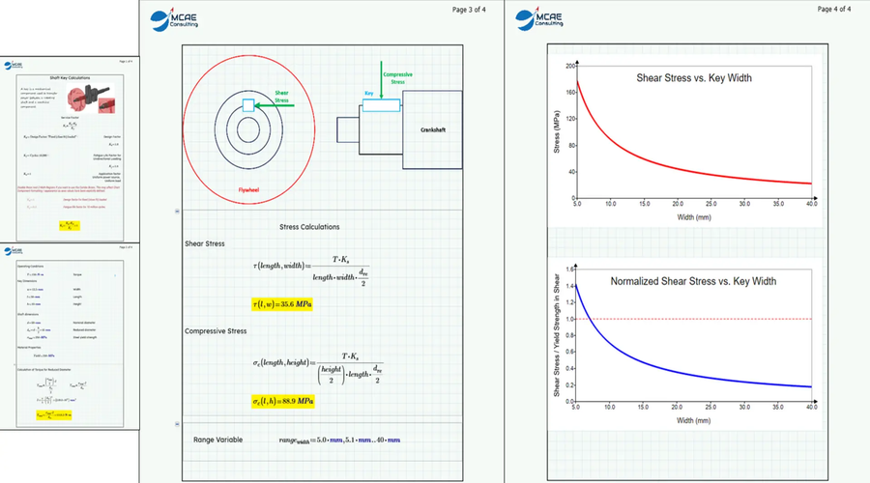Select the highlighted shear stress result 35.6 MPa
The height and width of the screenshot is (483, 870).
282,303
